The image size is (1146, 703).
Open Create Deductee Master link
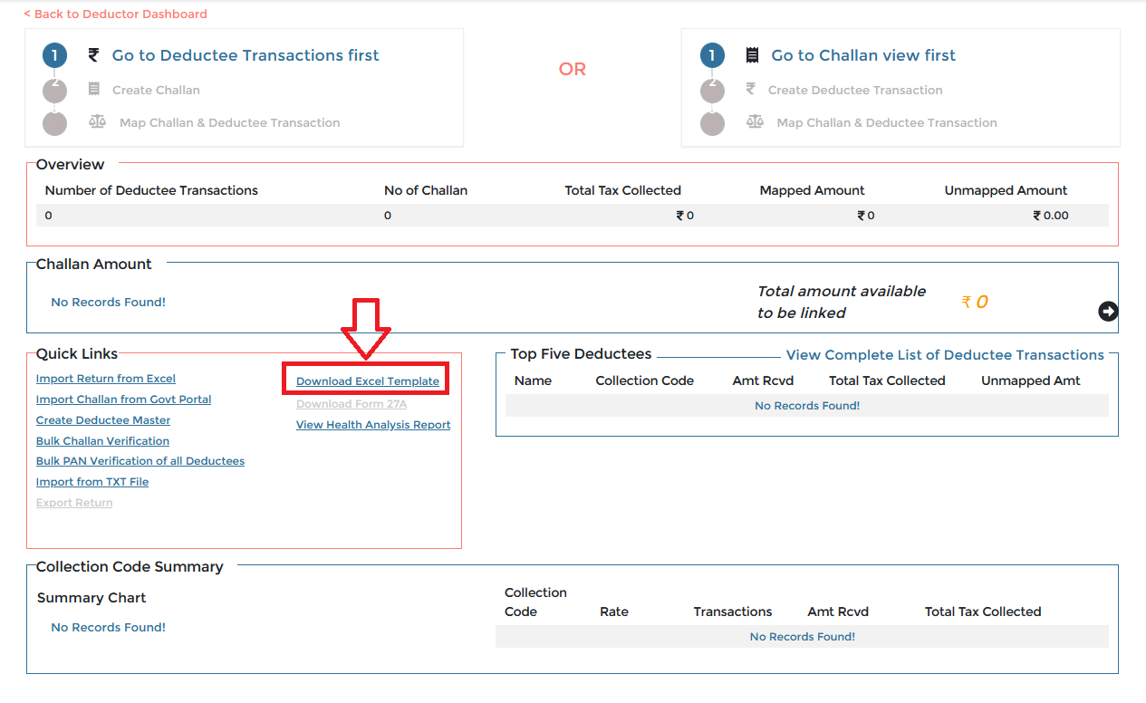pos(103,420)
